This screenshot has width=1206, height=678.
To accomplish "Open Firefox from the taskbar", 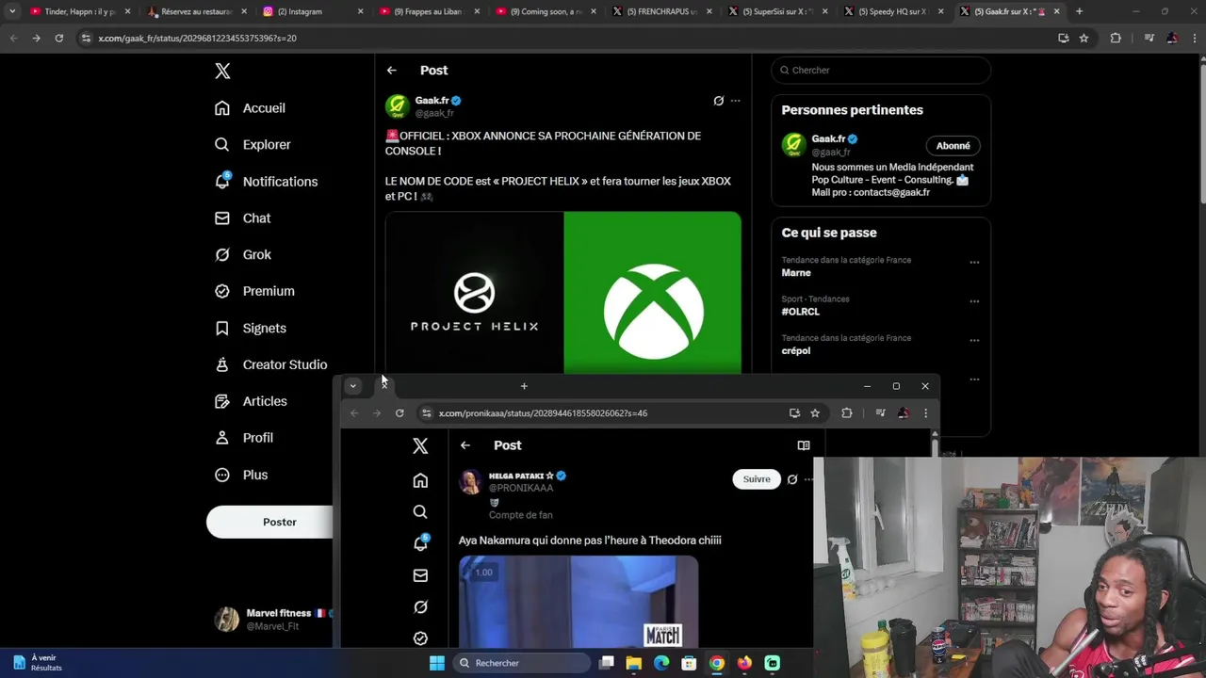I will [x=744, y=663].
